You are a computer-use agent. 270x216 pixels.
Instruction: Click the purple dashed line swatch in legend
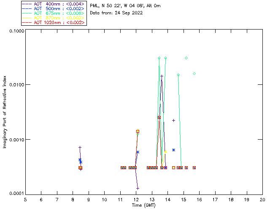click(x=27, y=4)
